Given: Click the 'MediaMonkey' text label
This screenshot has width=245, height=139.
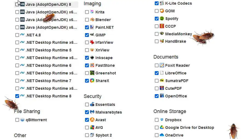Looking at the screenshot, I should (179, 34).
